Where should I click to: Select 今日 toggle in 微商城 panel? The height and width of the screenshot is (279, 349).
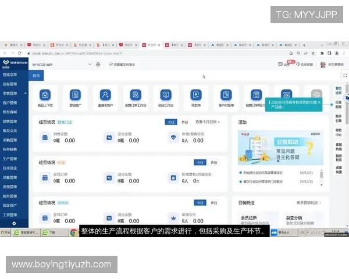coord(200,203)
